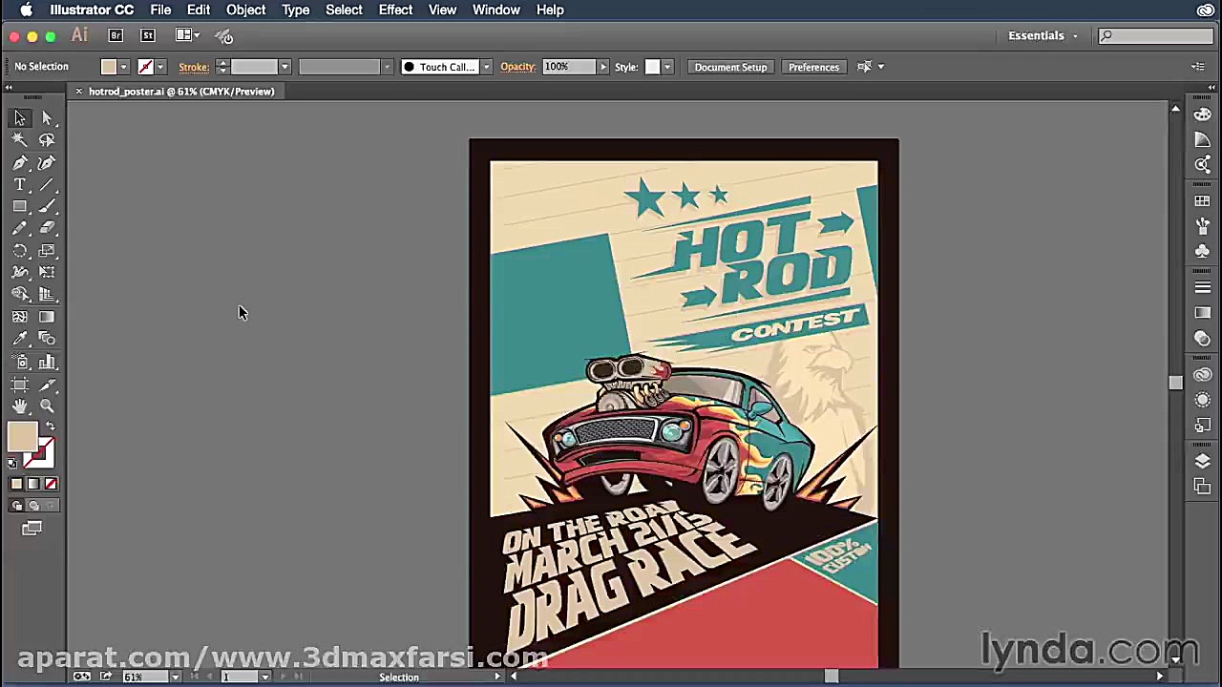1222x687 pixels.
Task: Click the beige Fill color swatch
Action: (21, 438)
